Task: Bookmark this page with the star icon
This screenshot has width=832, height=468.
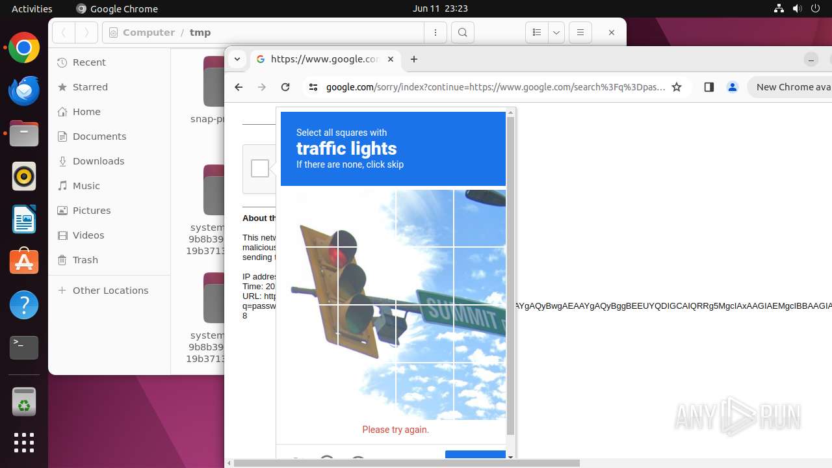Action: 677,87
